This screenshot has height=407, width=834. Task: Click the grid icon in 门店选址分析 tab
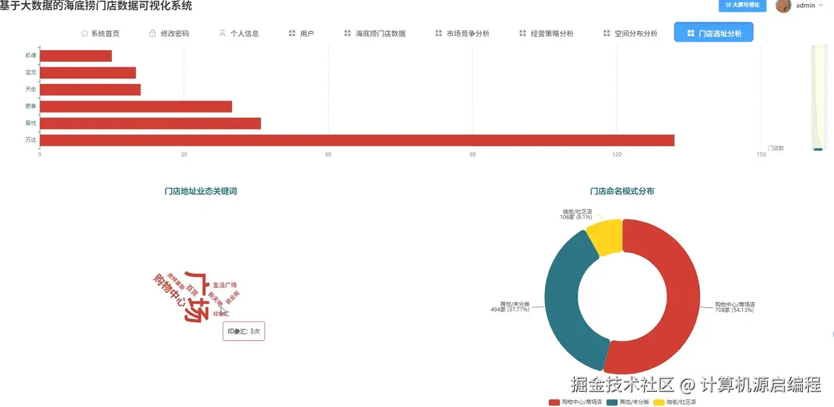click(690, 33)
